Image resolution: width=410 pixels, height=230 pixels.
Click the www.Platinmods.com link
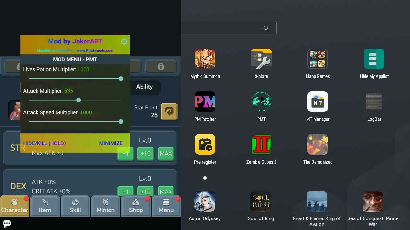[95, 50]
